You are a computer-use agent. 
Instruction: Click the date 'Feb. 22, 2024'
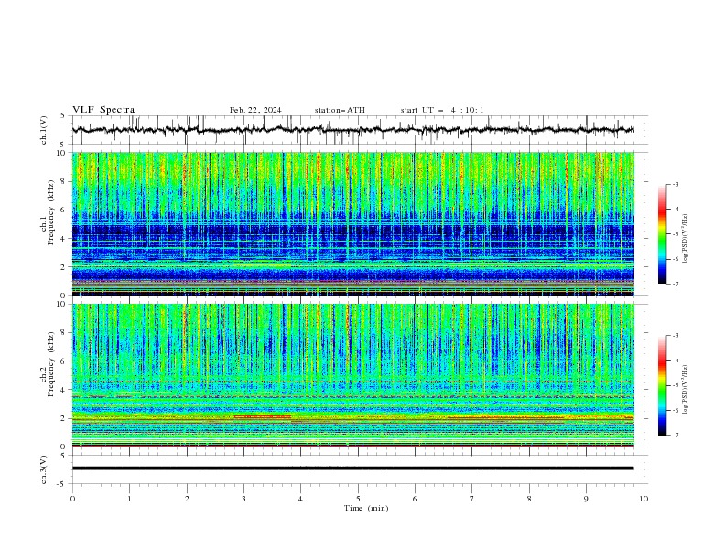point(255,110)
